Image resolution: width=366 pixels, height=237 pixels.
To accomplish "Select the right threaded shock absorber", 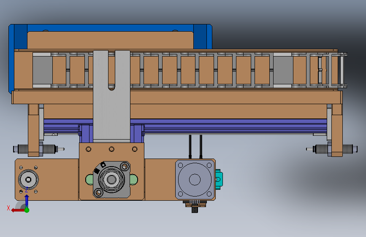I will (332, 149).
